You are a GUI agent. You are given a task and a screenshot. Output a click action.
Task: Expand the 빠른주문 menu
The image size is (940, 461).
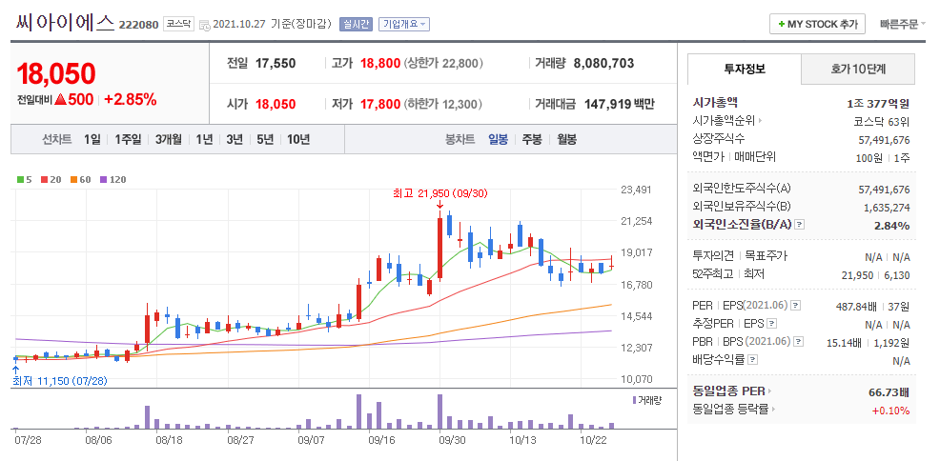click(x=903, y=24)
